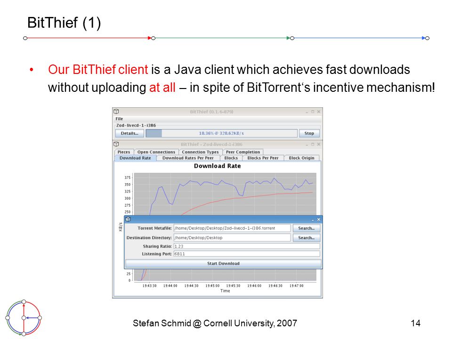Viewport: 452px width, 339px height.
Task: Close the BitThief main window
Action: click(319, 112)
